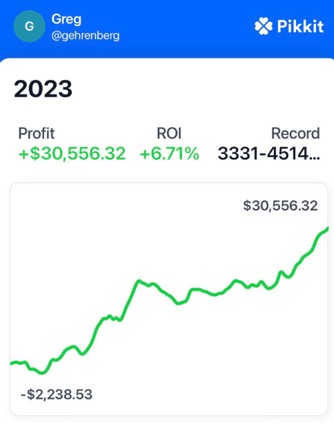The width and height of the screenshot is (334, 424).
Task: Click the Pikkit clover logo icon
Action: pyautogui.click(x=263, y=26)
